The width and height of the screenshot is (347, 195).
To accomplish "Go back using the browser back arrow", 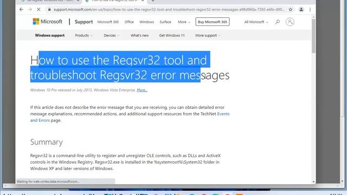I will point(21,10).
